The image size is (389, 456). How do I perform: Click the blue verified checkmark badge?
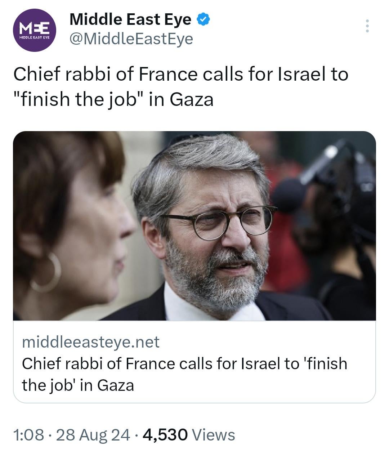pyautogui.click(x=204, y=19)
